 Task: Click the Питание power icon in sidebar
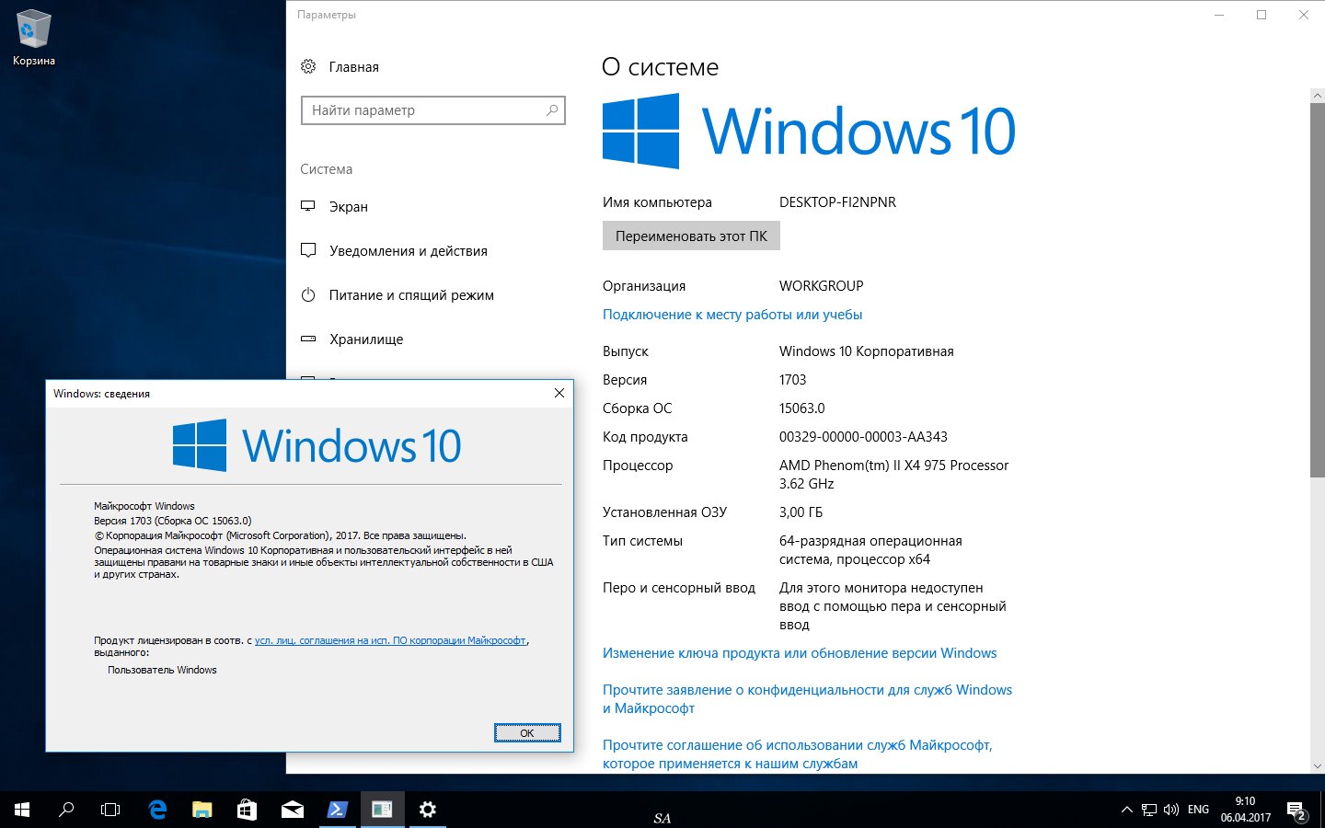pyautogui.click(x=308, y=294)
